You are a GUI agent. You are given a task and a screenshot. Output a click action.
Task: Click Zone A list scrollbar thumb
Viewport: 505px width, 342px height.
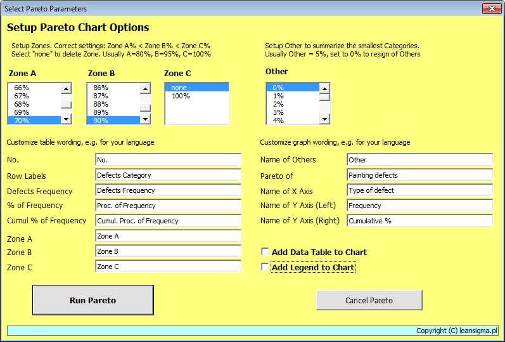tap(65, 105)
